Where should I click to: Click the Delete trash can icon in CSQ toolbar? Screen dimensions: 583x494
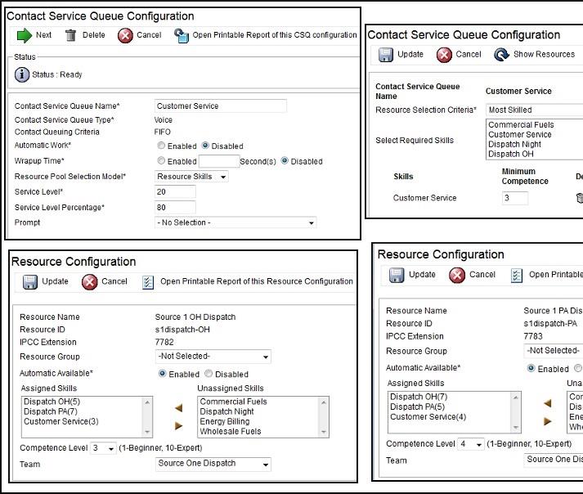(70, 35)
